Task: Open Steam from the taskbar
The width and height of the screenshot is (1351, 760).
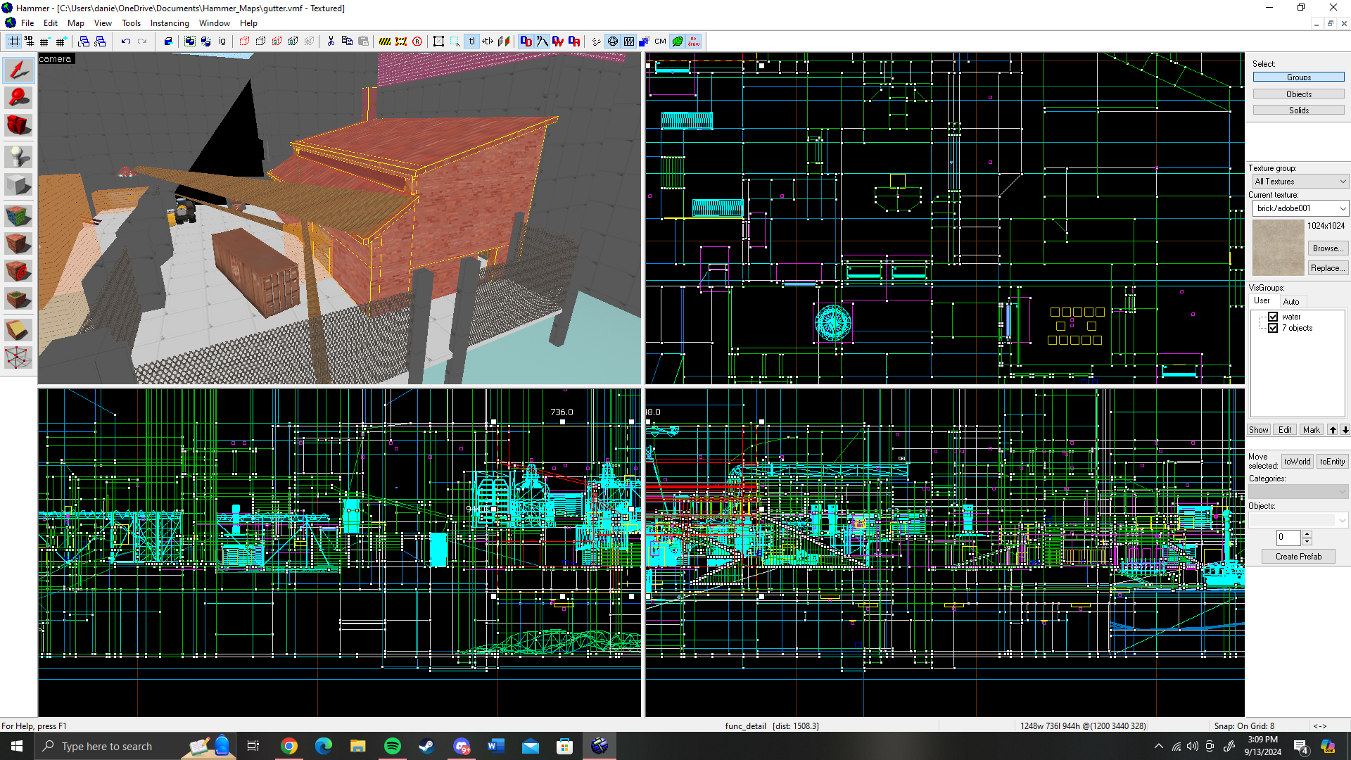Action: 426,746
